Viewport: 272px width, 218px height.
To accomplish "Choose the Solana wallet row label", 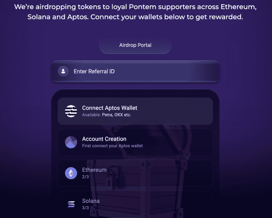I will 91,201.
